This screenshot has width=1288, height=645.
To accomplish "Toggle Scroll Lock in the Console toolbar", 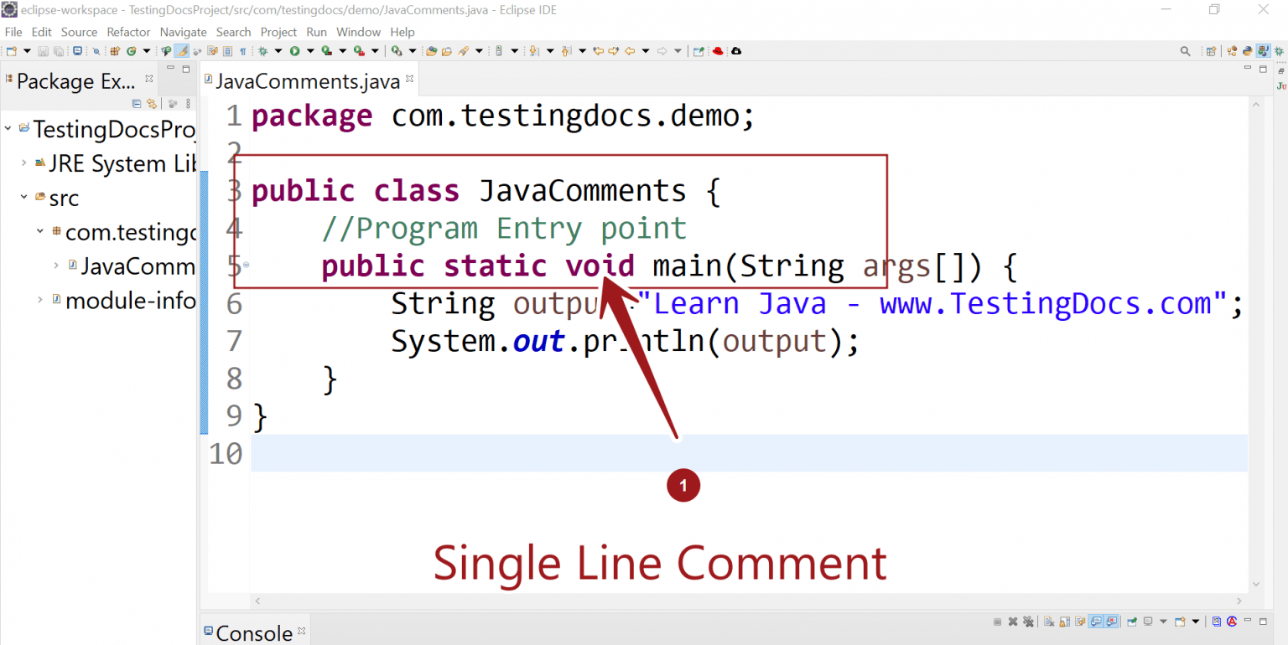I will (1065, 621).
